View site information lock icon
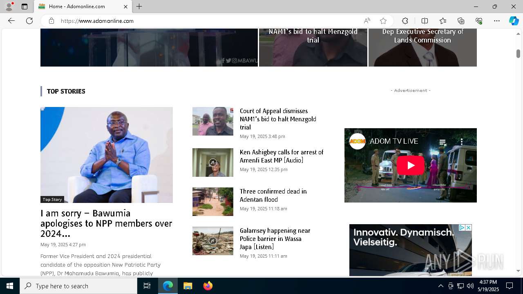523x294 pixels. 51,21
